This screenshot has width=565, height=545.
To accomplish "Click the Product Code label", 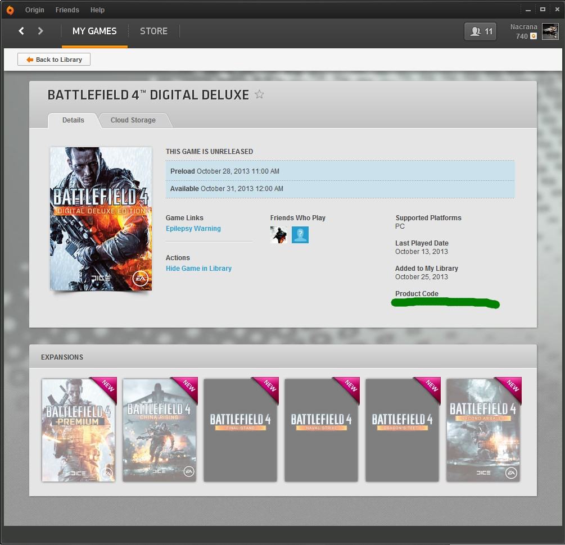I will click(417, 294).
